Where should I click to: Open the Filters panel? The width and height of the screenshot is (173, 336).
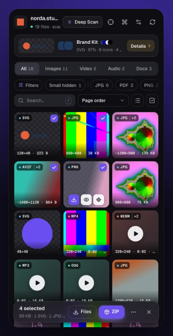point(28,85)
